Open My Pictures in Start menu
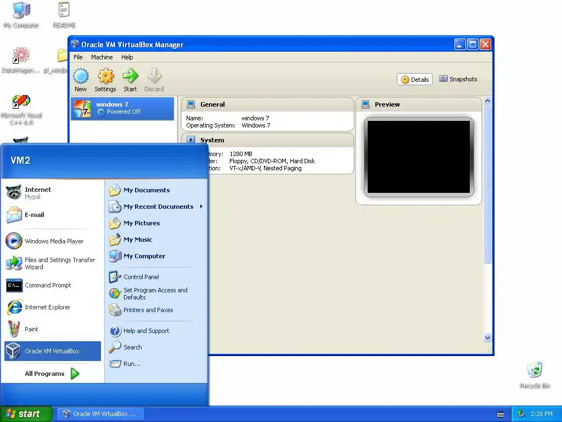This screenshot has height=422, width=562. [156, 223]
